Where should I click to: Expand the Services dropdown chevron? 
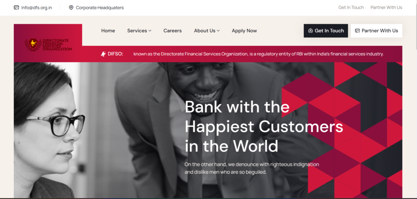click(150, 31)
